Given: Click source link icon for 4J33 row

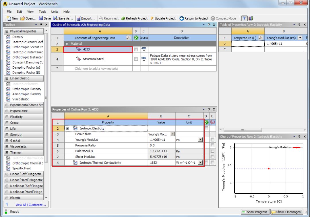Looking at the screenshot, I should click(x=144, y=49).
